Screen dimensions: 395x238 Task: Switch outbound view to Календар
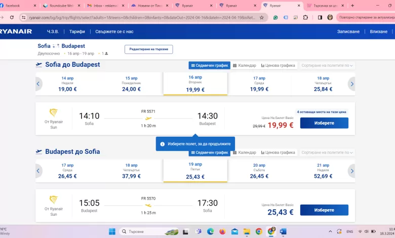click(245, 65)
